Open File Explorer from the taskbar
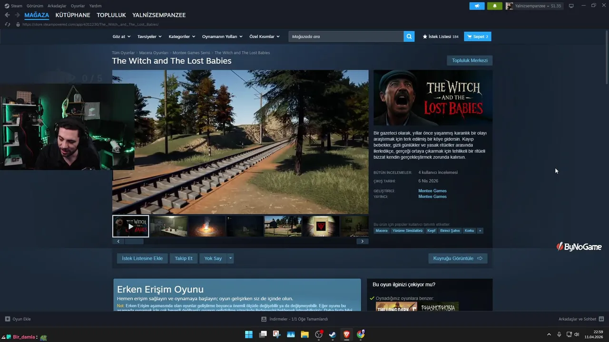Screen dimensions: 609x342 tap(304, 334)
